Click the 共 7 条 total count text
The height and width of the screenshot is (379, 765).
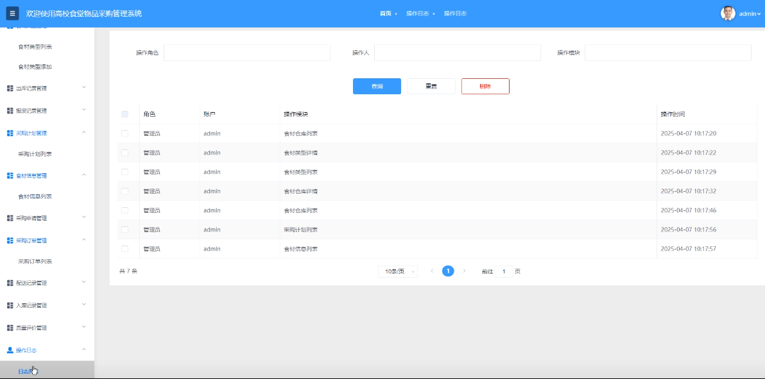(128, 271)
